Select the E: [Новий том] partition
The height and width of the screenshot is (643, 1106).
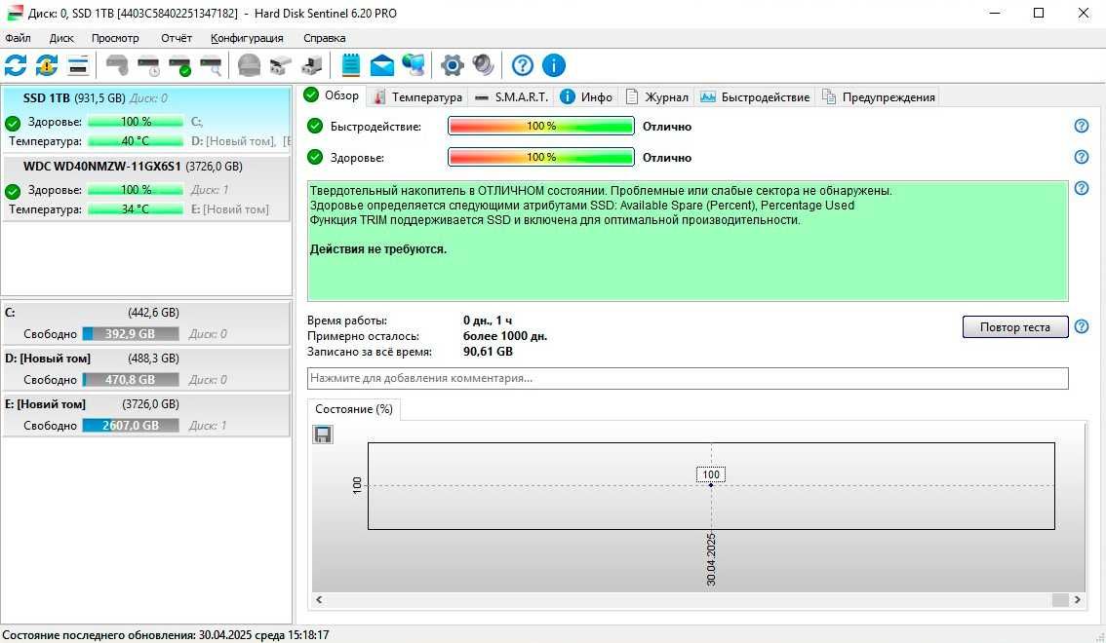(x=146, y=415)
